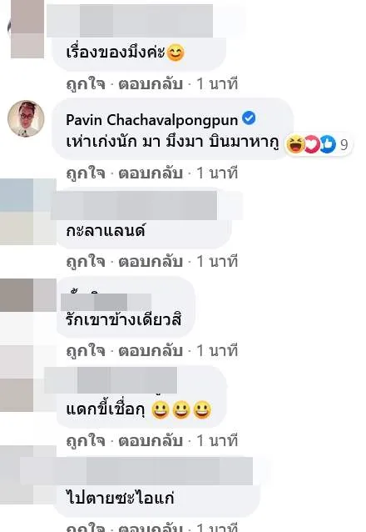Reply to Pavin's comment with ตอบกลับ
The width and height of the screenshot is (366, 532).
point(151,173)
